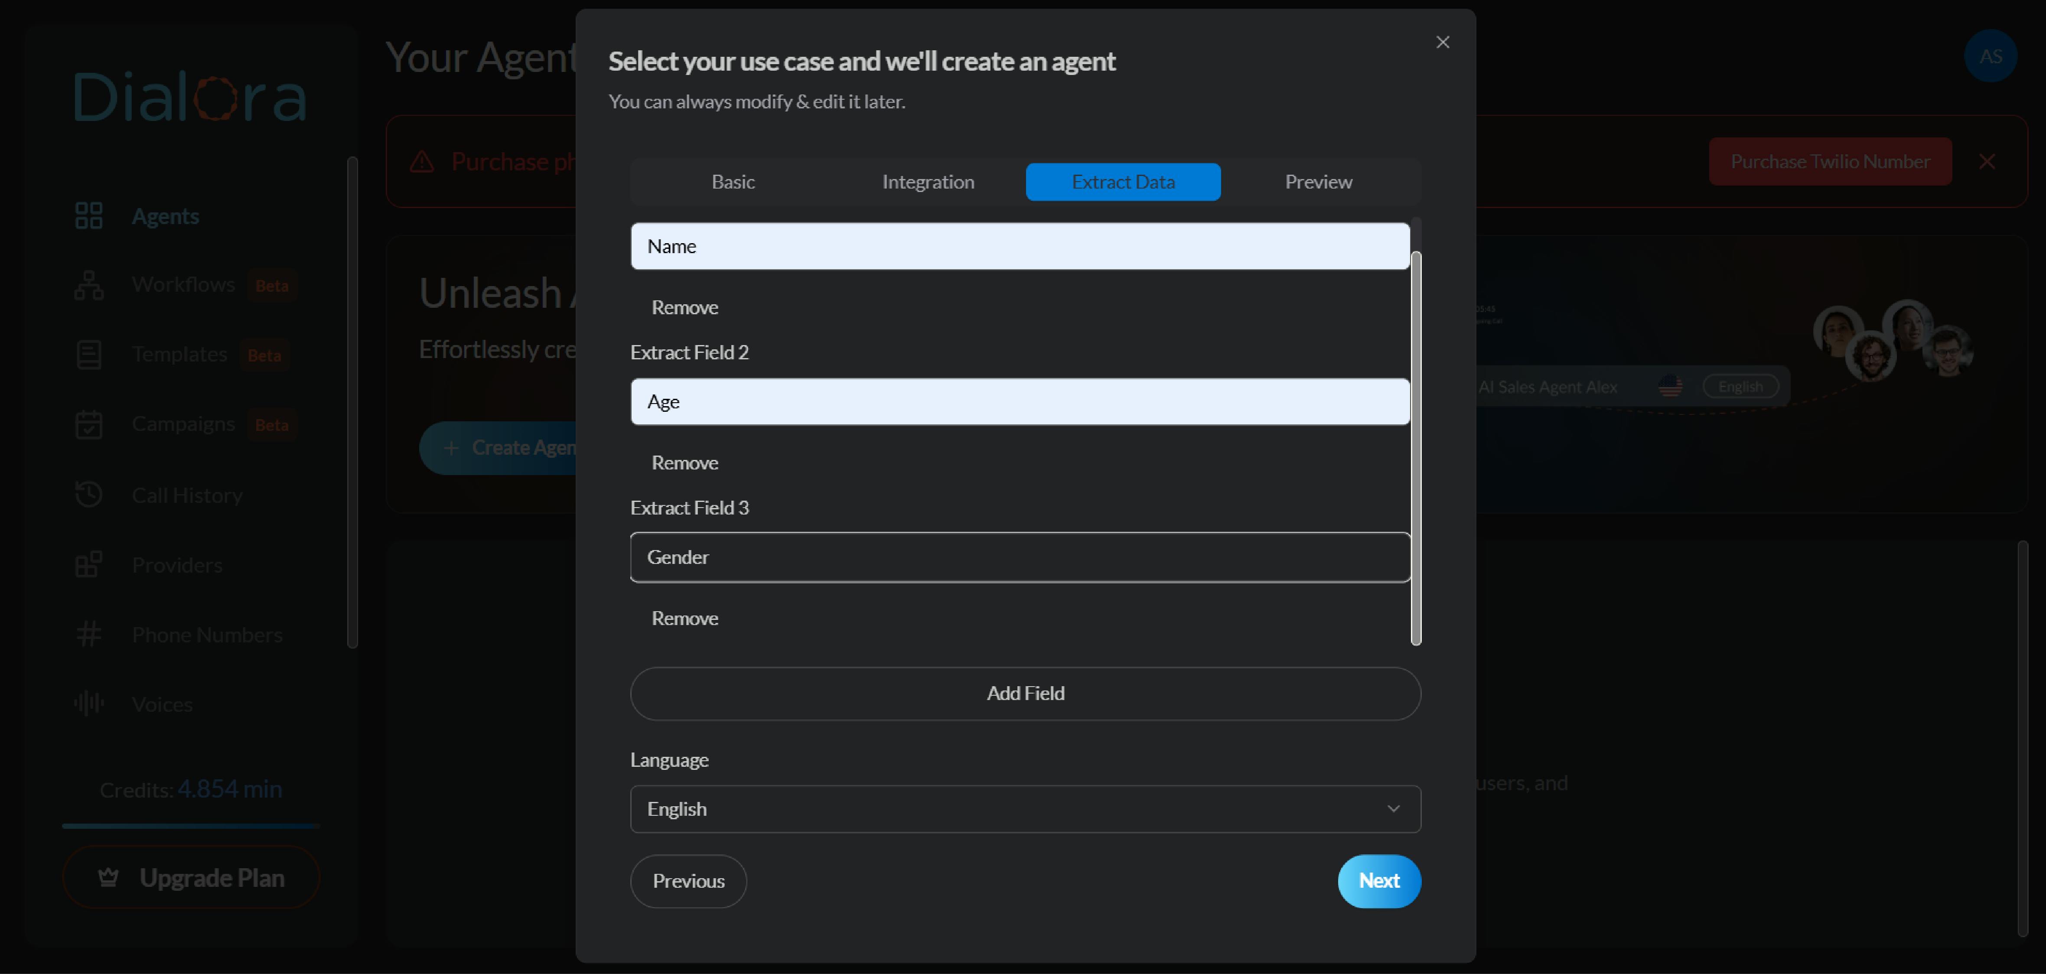Open Voices using the waveform icon

(x=88, y=702)
